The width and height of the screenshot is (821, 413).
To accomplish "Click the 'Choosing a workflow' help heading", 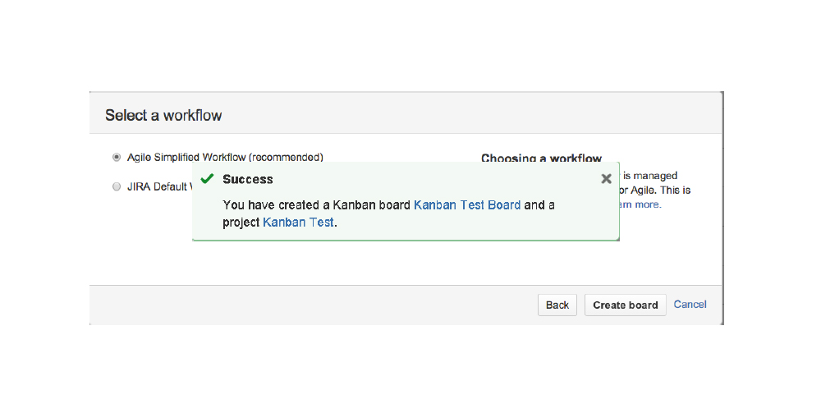I will [x=541, y=157].
